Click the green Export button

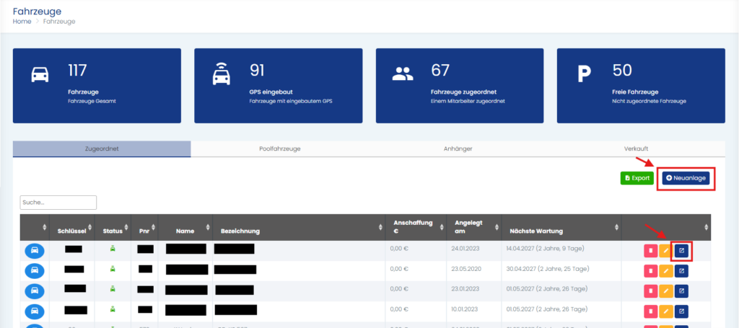coord(637,178)
